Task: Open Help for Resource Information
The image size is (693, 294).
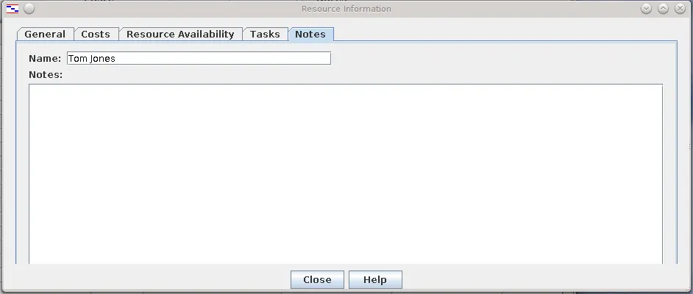Action: tap(375, 279)
